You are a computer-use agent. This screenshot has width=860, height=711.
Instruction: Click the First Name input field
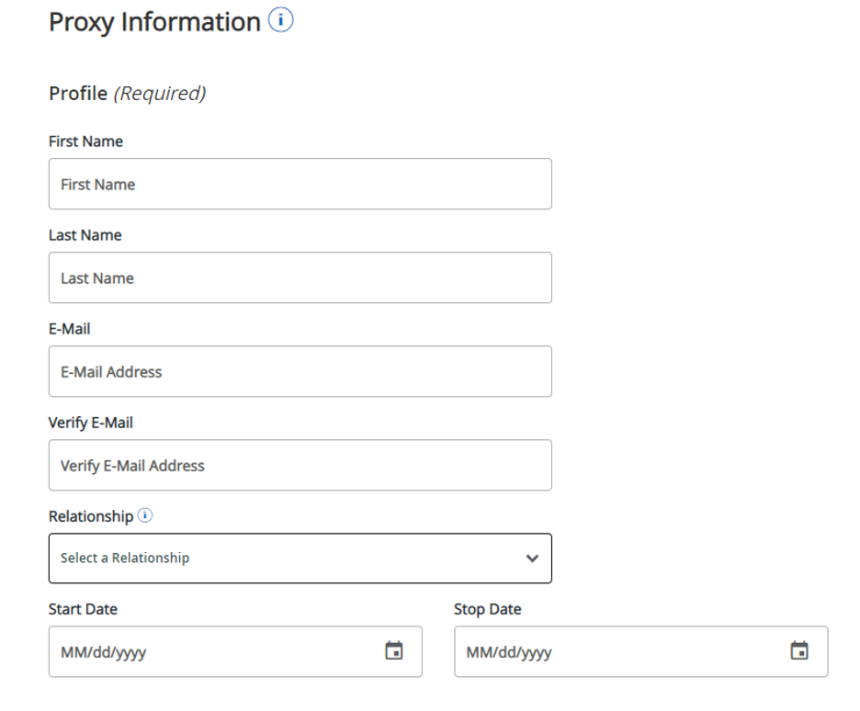point(300,184)
